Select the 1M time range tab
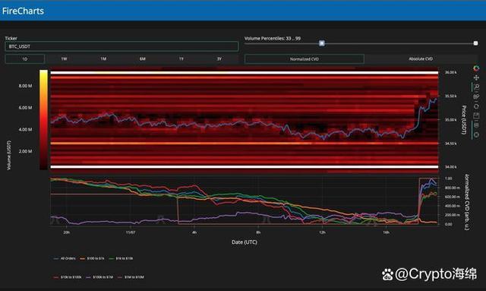 pyautogui.click(x=103, y=59)
